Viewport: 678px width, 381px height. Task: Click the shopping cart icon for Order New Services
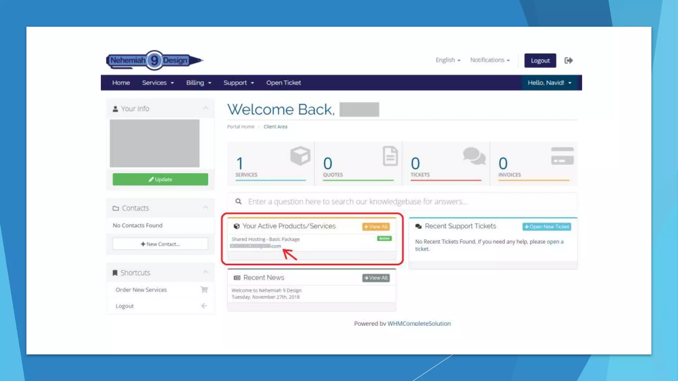click(204, 290)
